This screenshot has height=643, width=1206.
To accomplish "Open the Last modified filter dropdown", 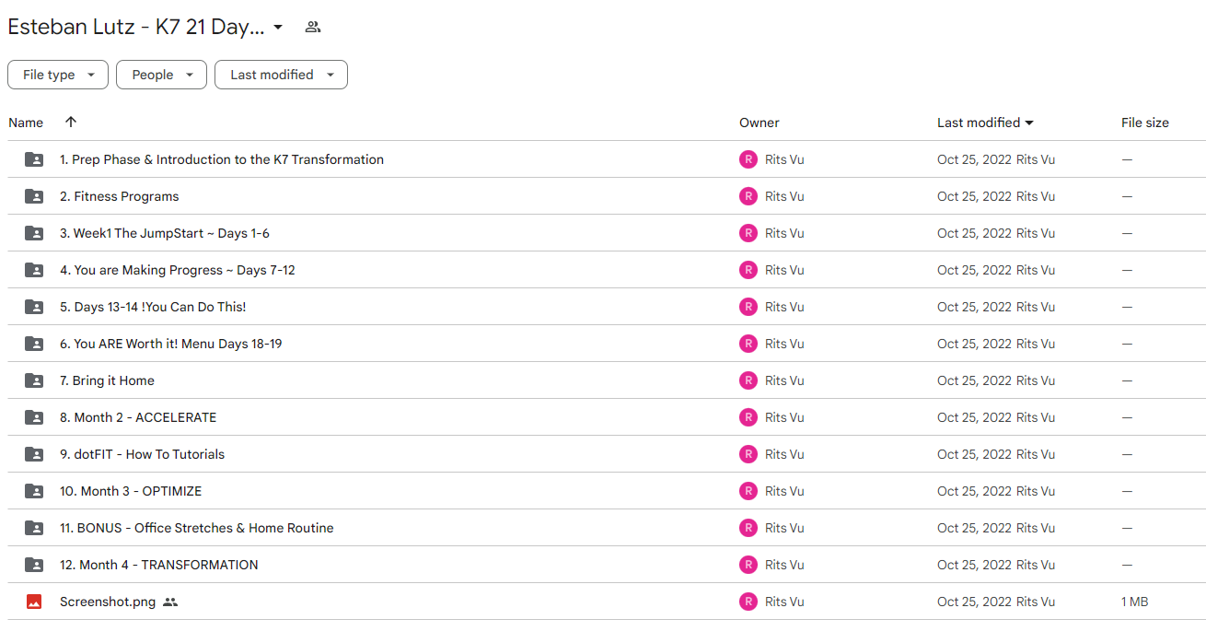I will (281, 75).
